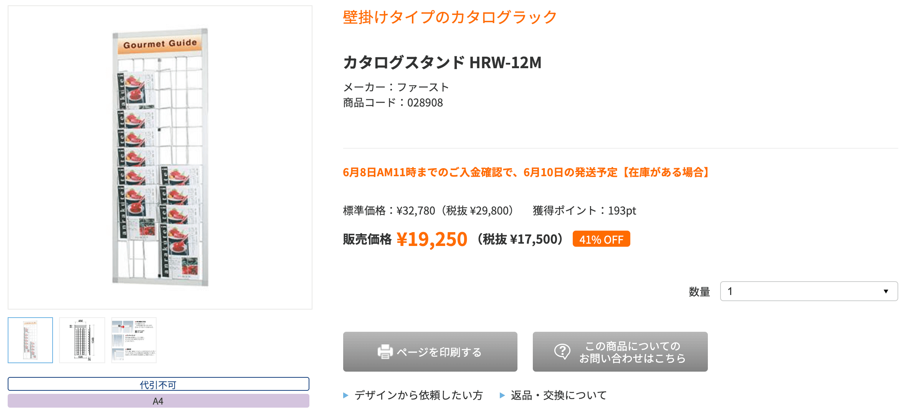The width and height of the screenshot is (909, 413).
Task: Select the first product photo thumbnail
Action: [30, 340]
